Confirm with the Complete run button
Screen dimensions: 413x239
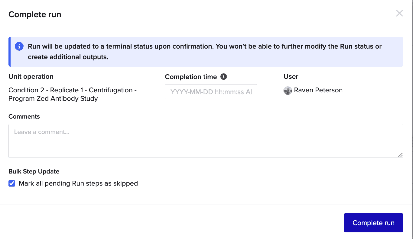click(x=373, y=223)
